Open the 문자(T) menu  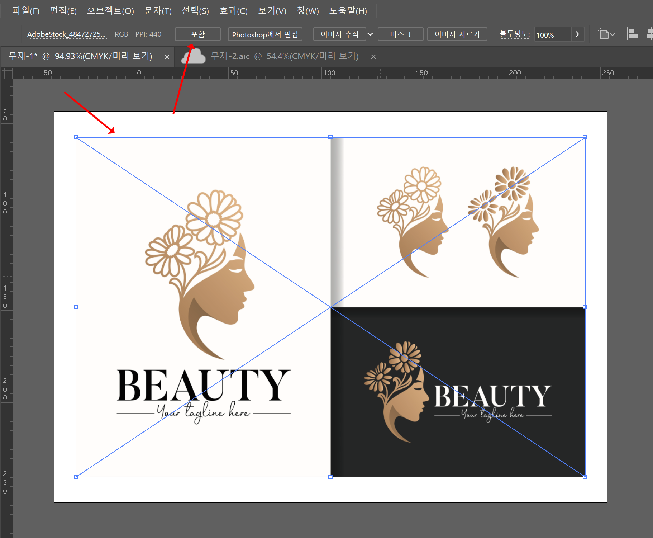coord(158,11)
